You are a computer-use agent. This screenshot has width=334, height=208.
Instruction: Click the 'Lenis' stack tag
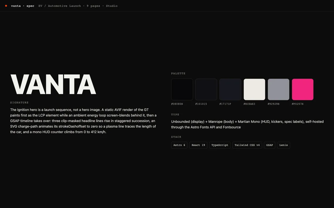[x=284, y=145]
